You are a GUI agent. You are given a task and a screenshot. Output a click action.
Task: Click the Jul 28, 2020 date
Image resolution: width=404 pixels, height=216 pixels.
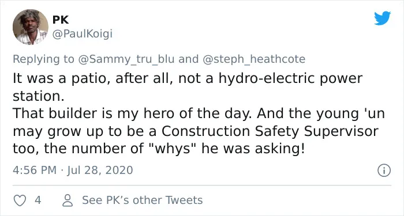[100, 170]
